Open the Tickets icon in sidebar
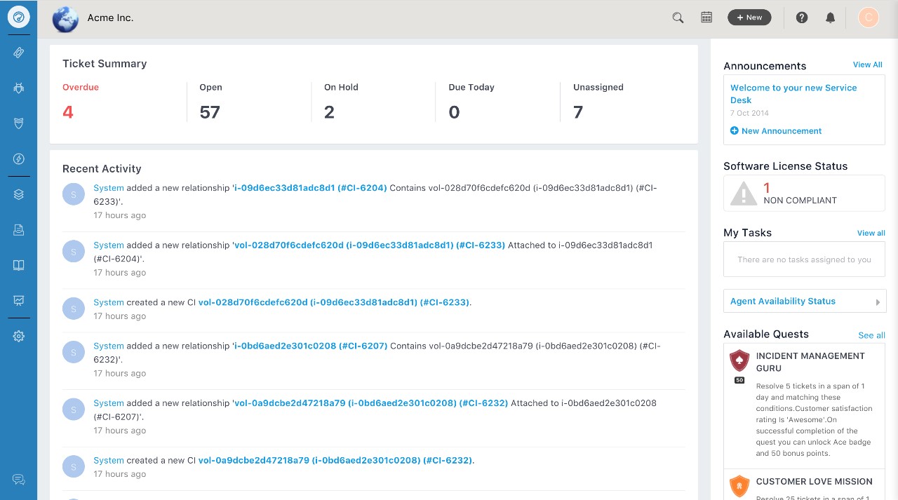Image resolution: width=898 pixels, height=500 pixels. click(19, 53)
